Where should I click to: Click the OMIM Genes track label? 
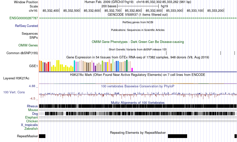click(28, 45)
